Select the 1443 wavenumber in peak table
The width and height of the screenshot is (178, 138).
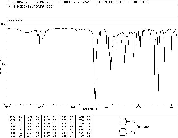click(30, 123)
